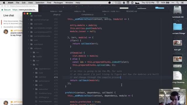Open the View menu
This screenshot has height=105, width=187.
[x=30, y=3]
